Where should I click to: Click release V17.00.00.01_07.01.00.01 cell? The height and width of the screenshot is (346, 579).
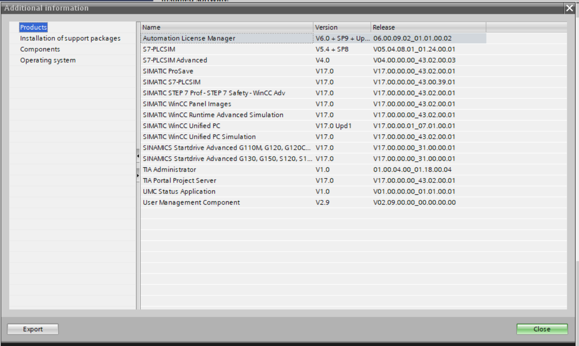(x=429, y=126)
